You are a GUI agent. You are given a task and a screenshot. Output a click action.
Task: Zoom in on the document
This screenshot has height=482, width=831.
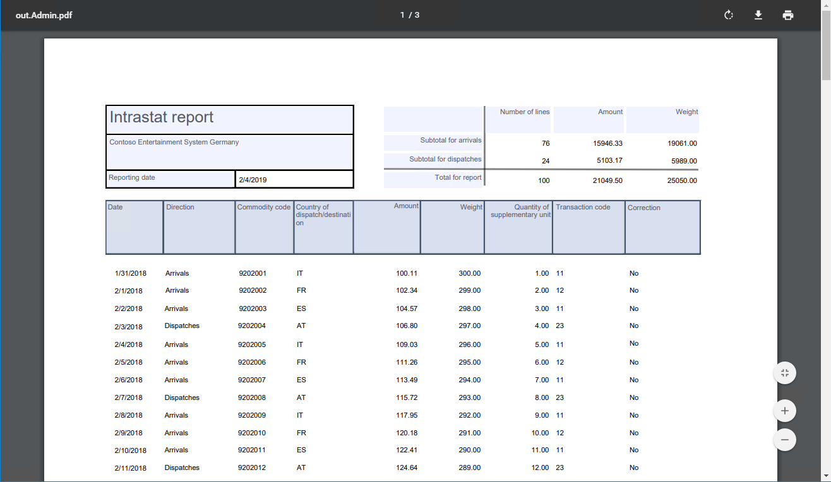[784, 410]
